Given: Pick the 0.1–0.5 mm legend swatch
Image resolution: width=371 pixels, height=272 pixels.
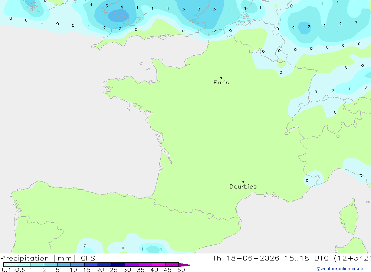Looking at the screenshot, I should [x=10, y=265].
